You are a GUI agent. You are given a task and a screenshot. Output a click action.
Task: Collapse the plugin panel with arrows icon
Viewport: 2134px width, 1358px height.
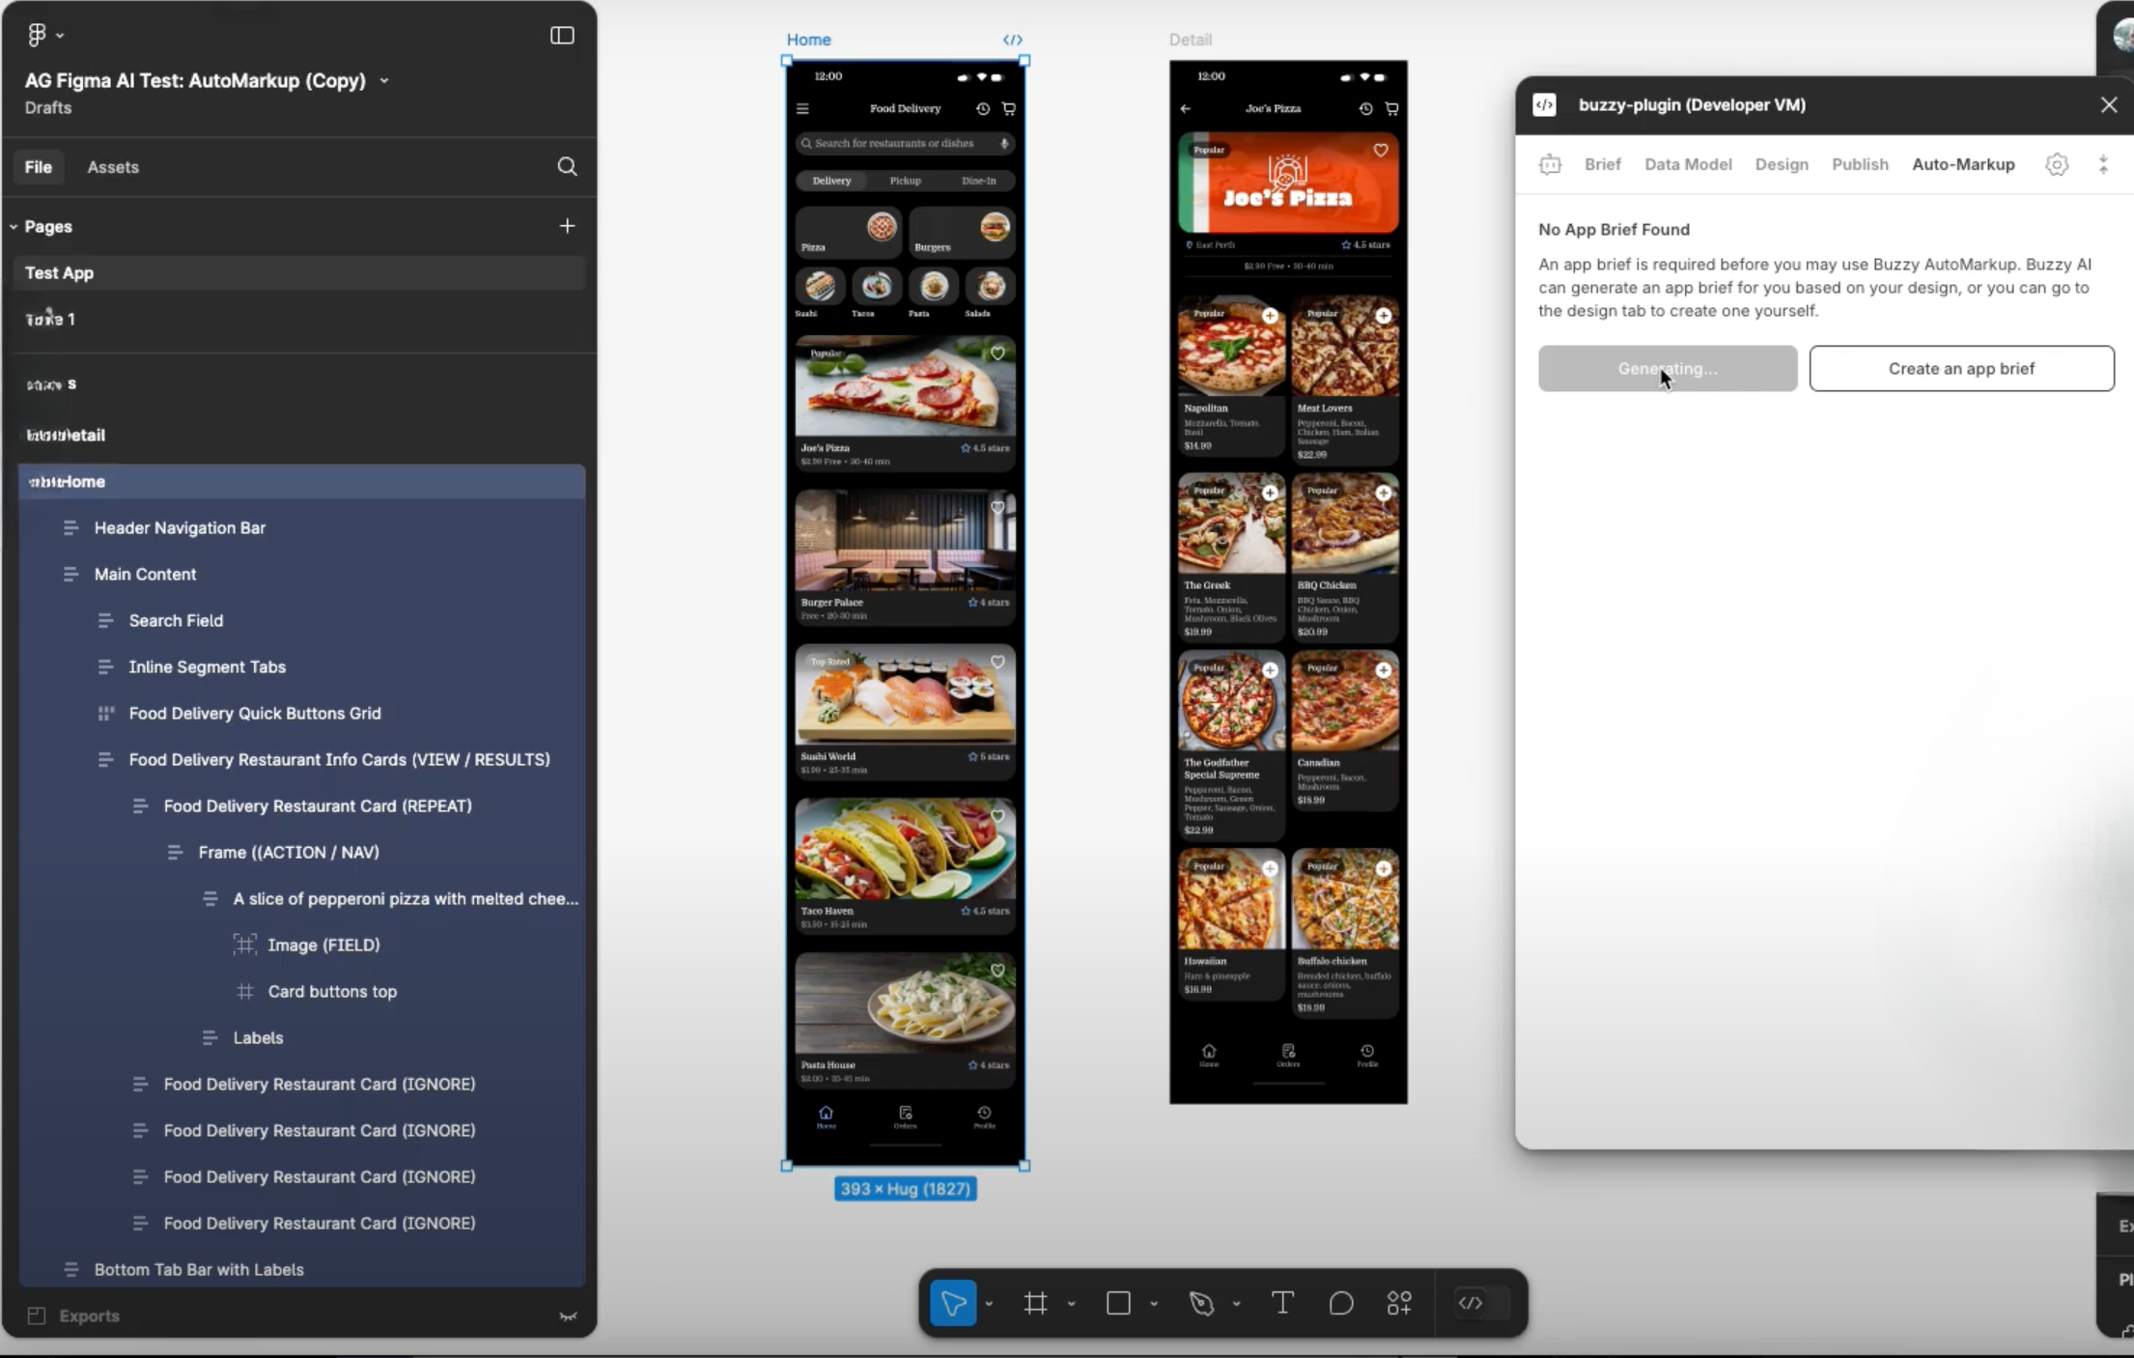pyautogui.click(x=2103, y=164)
